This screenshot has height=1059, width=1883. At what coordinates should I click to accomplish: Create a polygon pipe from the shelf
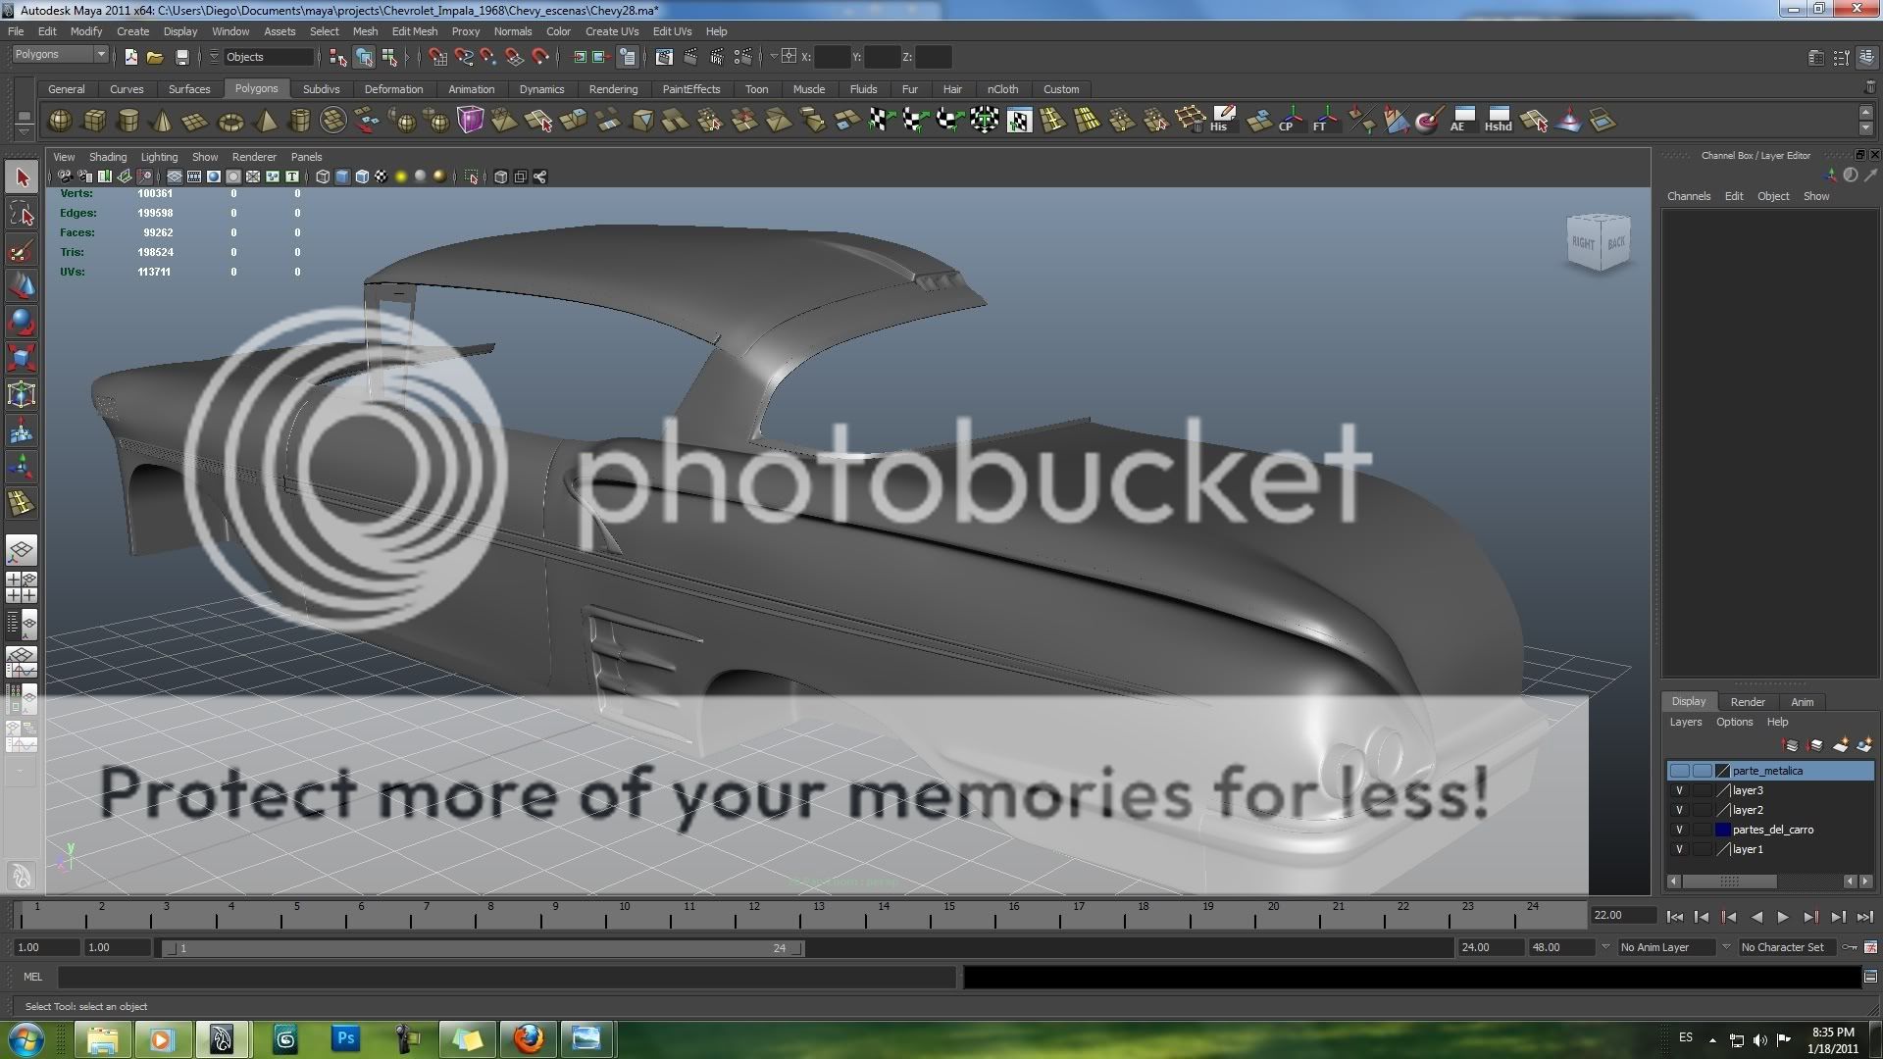(x=300, y=121)
